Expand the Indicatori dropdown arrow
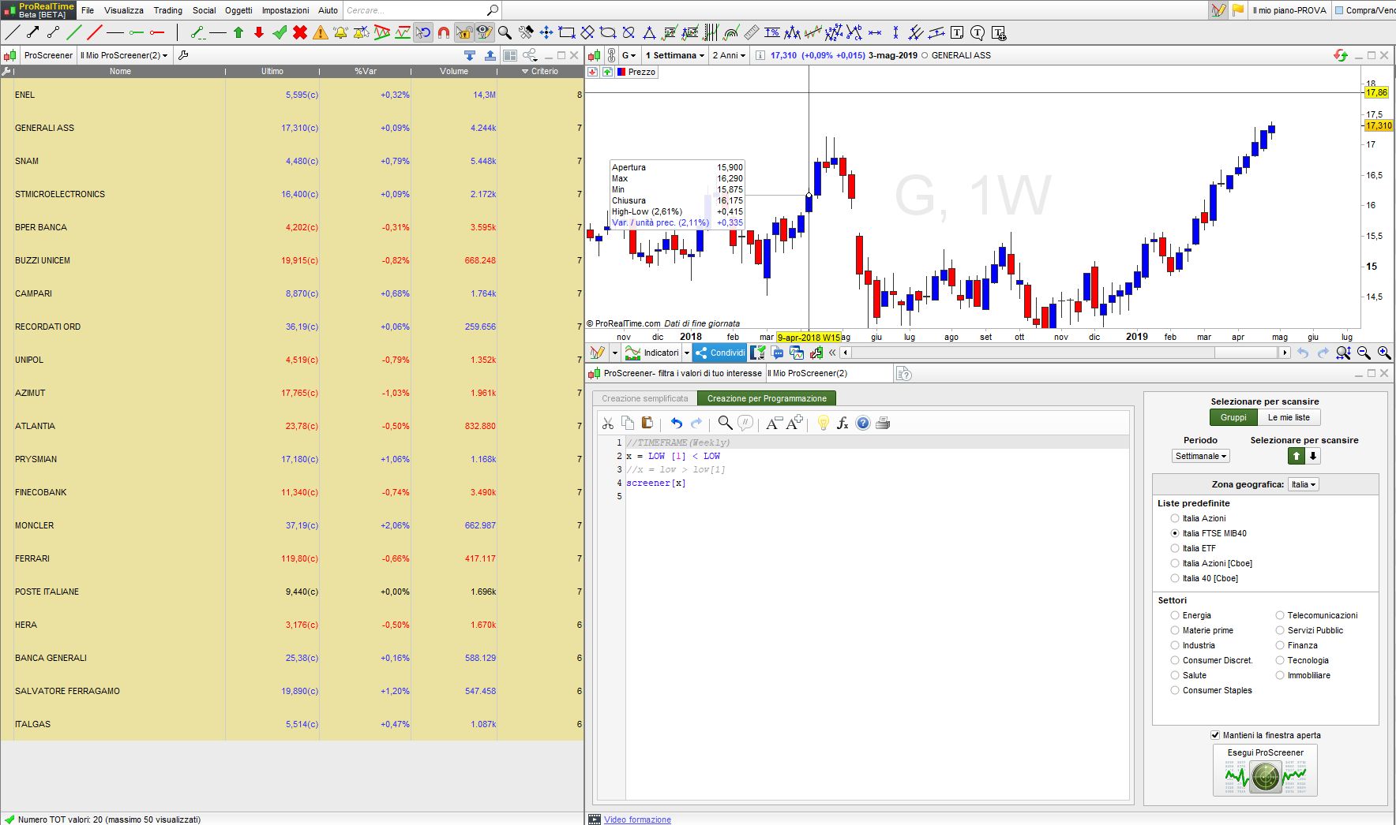 click(x=686, y=353)
